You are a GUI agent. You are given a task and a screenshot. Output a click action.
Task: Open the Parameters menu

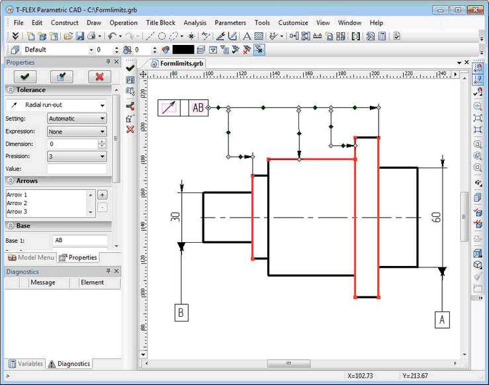pyautogui.click(x=230, y=22)
